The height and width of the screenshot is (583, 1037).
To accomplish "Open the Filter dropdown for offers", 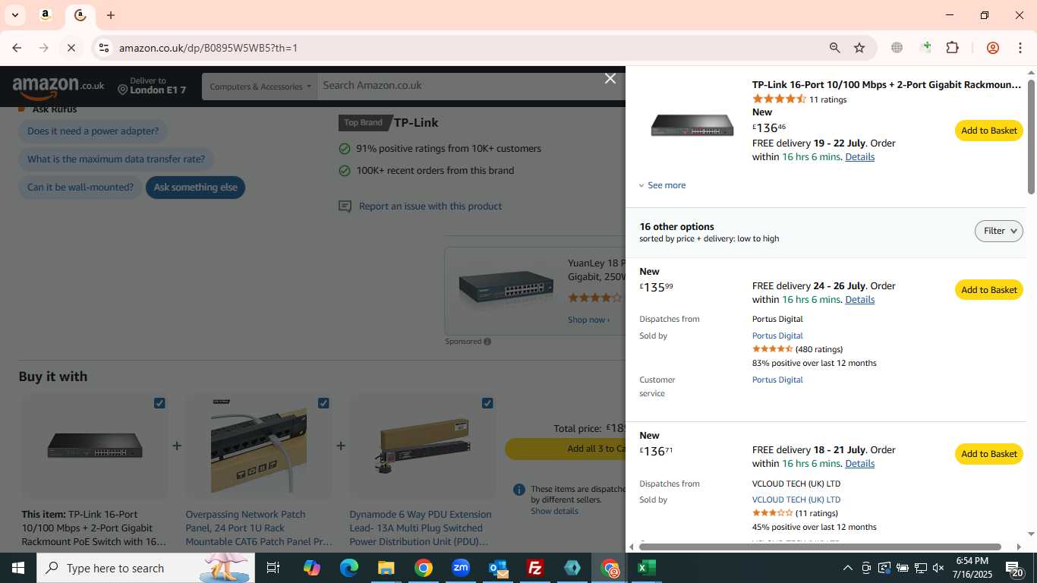I will tap(998, 231).
